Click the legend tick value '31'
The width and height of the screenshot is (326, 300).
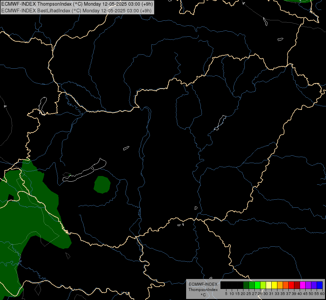pyautogui.click(x=271, y=294)
